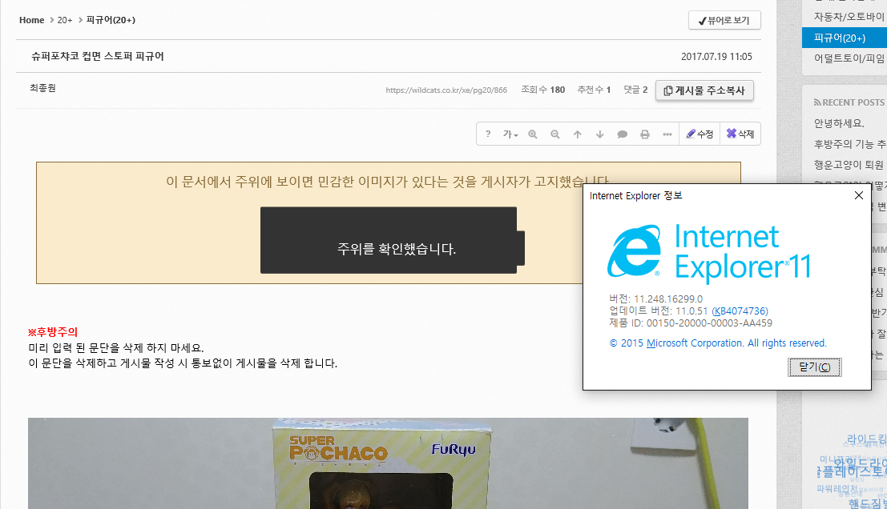Click the 뷰어로 보기 viewer button
887x509 pixels.
click(724, 20)
